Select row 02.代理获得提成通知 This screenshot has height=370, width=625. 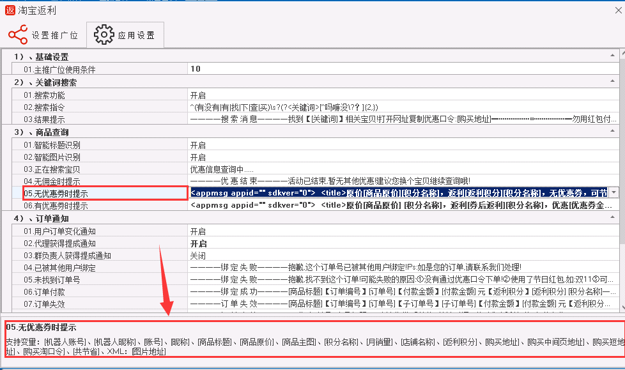coord(100,243)
